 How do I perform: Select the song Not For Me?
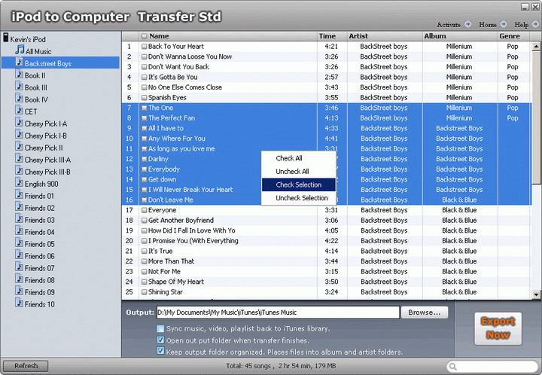click(x=164, y=272)
